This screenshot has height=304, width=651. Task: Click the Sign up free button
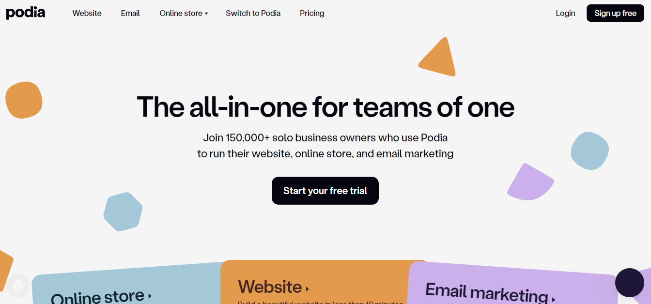(x=615, y=13)
